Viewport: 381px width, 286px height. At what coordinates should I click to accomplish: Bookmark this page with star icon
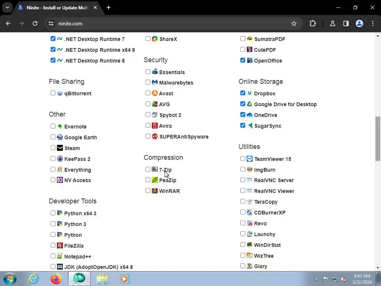(x=294, y=23)
